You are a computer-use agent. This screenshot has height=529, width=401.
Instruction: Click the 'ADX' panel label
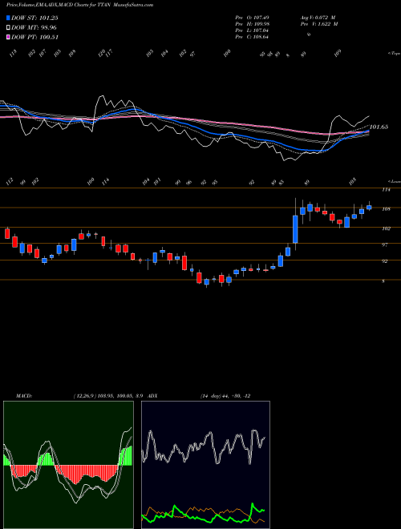152,396
